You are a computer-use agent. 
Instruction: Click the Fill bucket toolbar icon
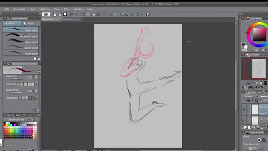pyautogui.click(x=93, y=15)
